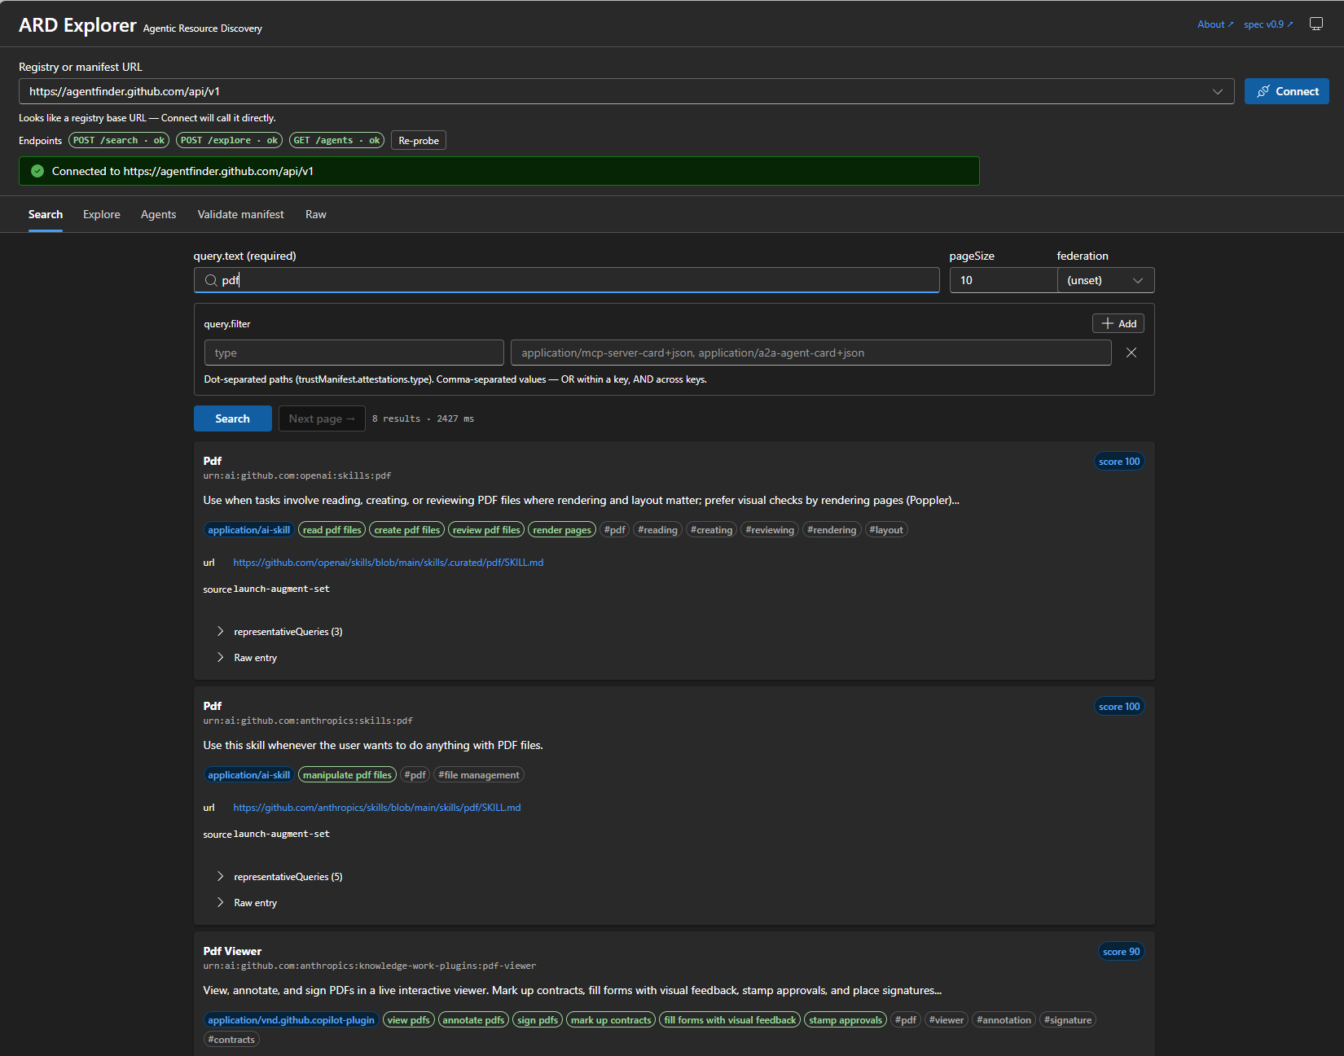Click the '#viewer' tag
The image size is (1344, 1056).
pyautogui.click(x=947, y=1020)
